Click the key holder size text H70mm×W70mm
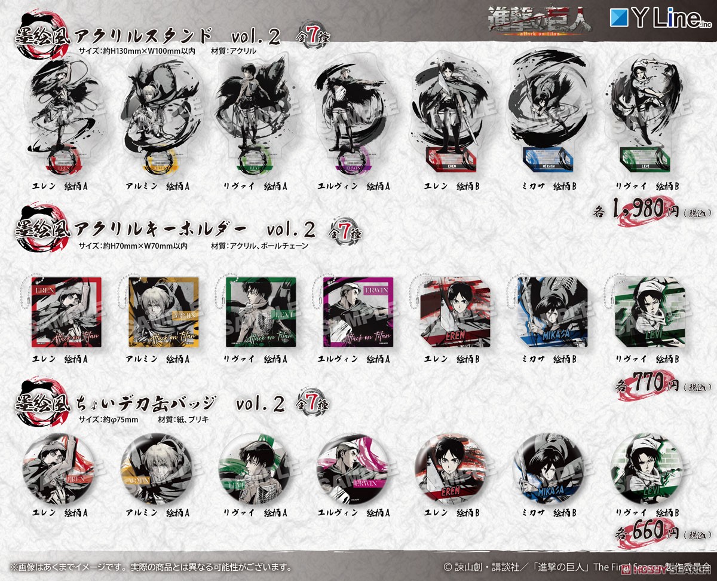The image size is (717, 581). point(133,245)
